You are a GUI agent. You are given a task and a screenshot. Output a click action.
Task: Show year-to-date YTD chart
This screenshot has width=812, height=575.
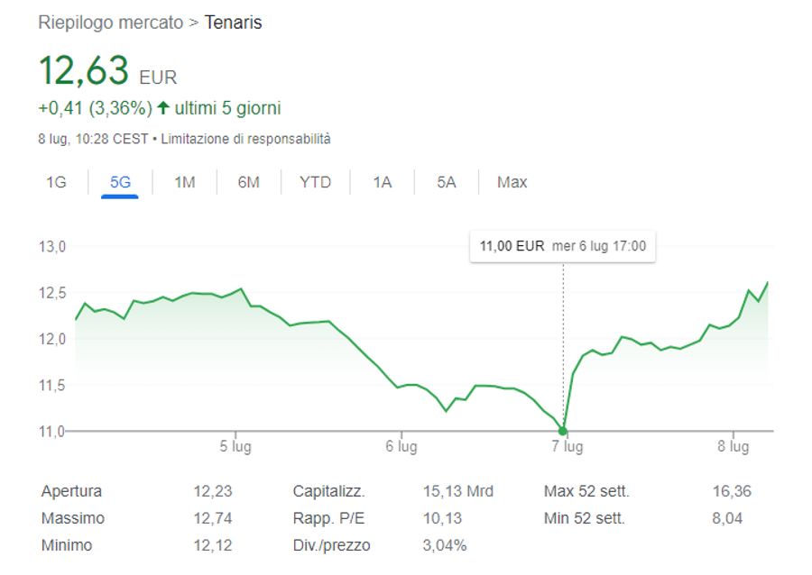click(316, 182)
